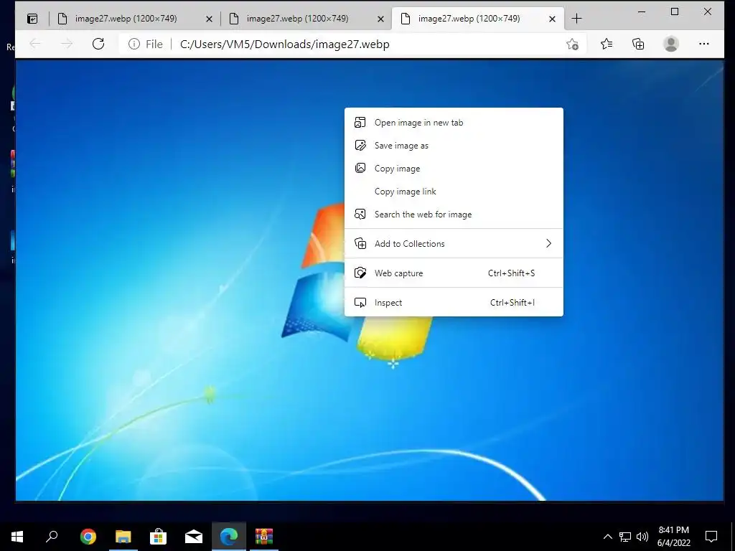This screenshot has height=551, width=735.
Task: Open the tab actions menu icon
Action: pos(32,19)
